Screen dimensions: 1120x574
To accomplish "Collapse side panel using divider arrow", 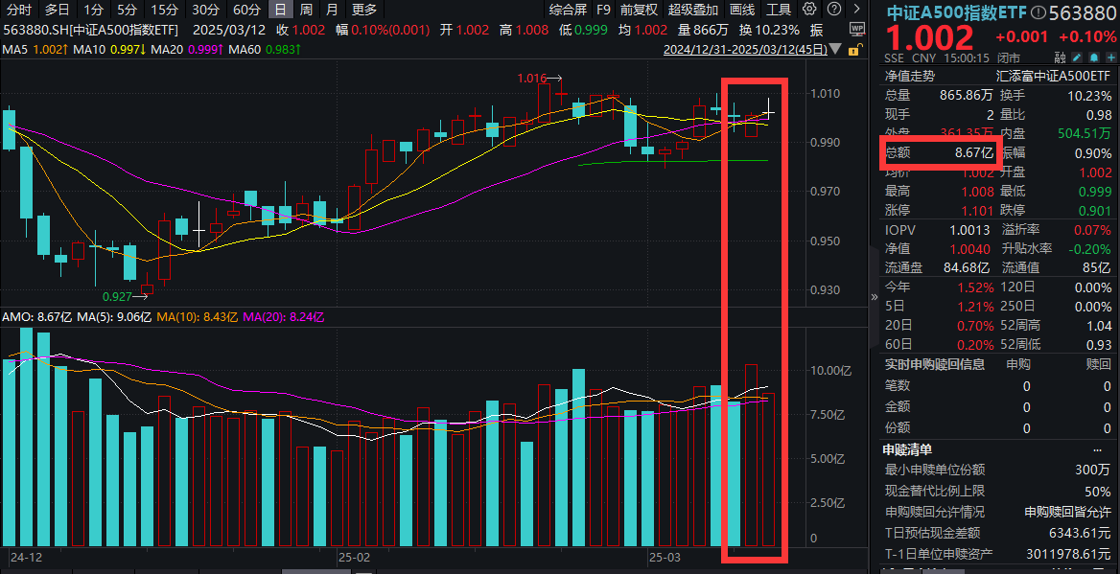I will (x=874, y=297).
